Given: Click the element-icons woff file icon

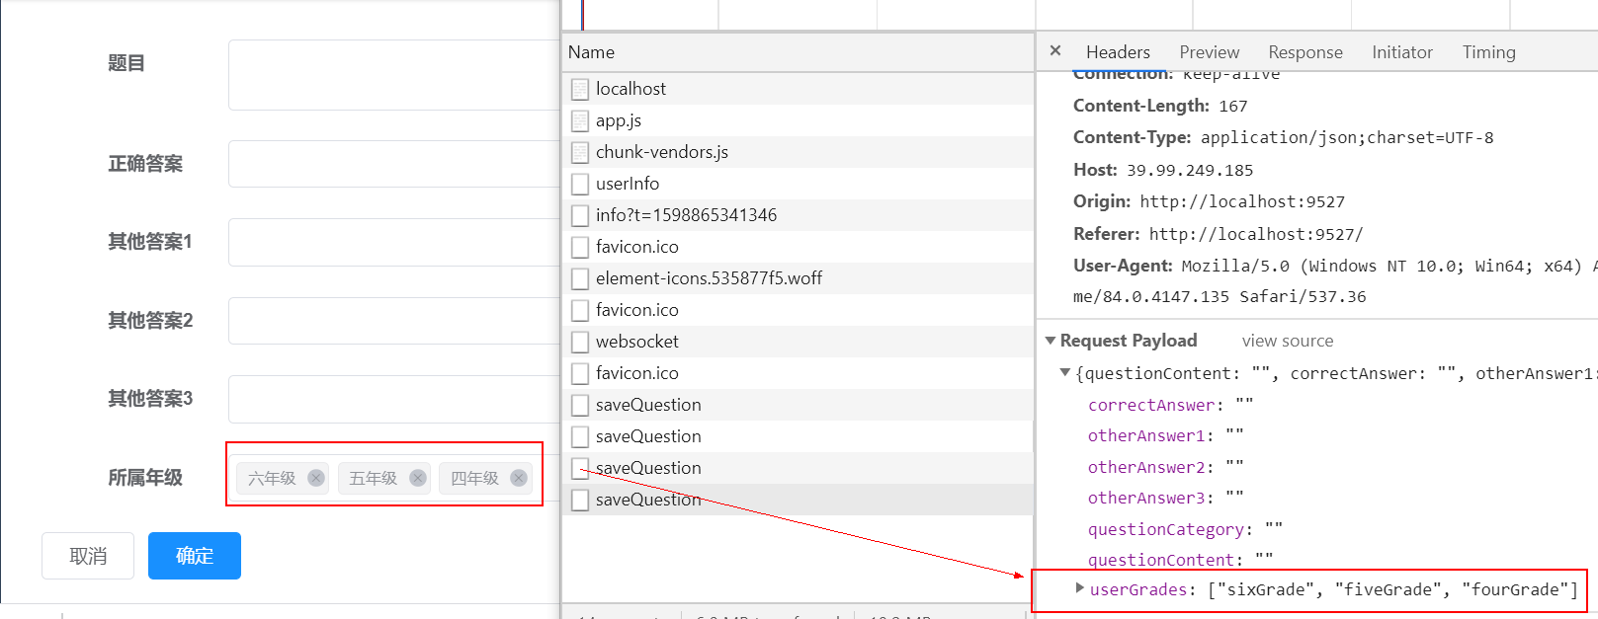Looking at the screenshot, I should [x=580, y=278].
